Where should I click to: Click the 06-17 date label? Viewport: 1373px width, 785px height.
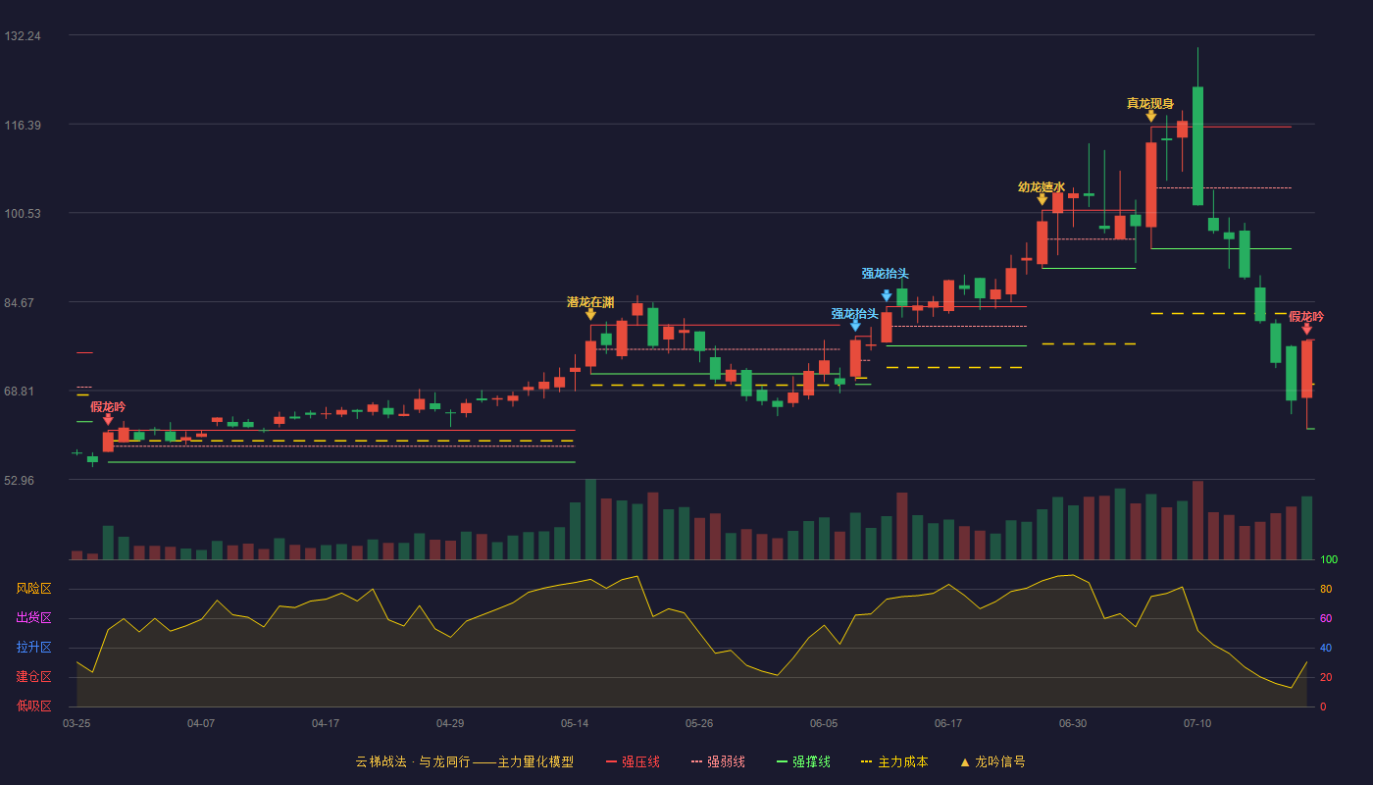(x=948, y=723)
